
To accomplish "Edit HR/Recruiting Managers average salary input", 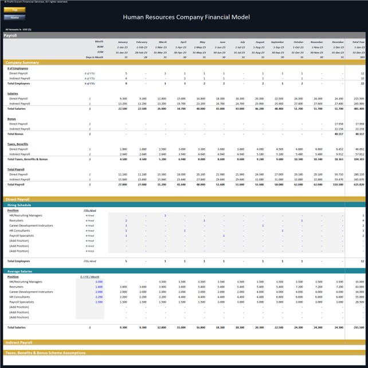I will tap(90, 282).
